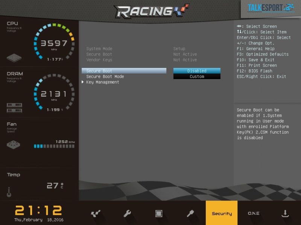
Task: Click the DRAM memory module icon
Action: (14, 108)
